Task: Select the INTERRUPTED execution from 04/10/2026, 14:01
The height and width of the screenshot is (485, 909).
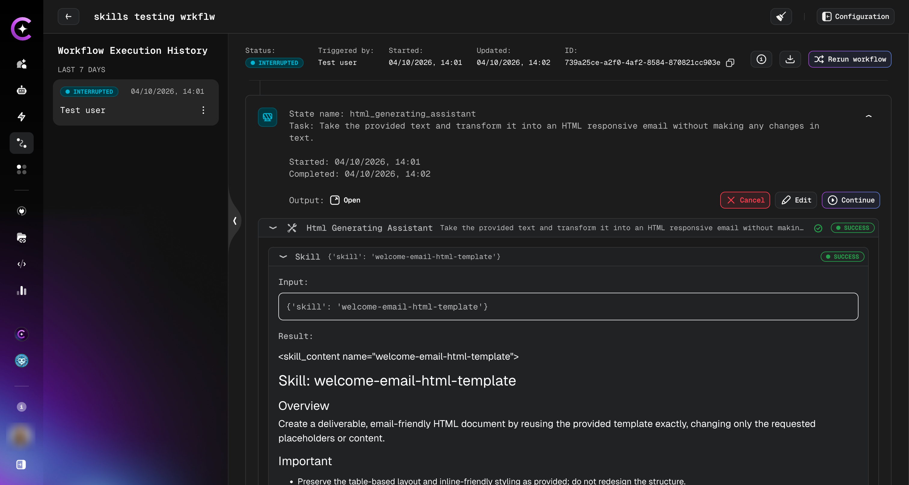Action: point(136,102)
